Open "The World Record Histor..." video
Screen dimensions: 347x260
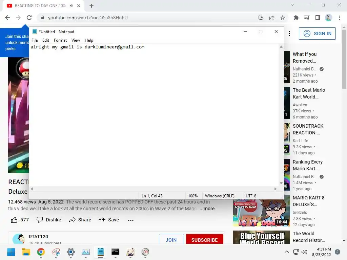tap(309, 237)
